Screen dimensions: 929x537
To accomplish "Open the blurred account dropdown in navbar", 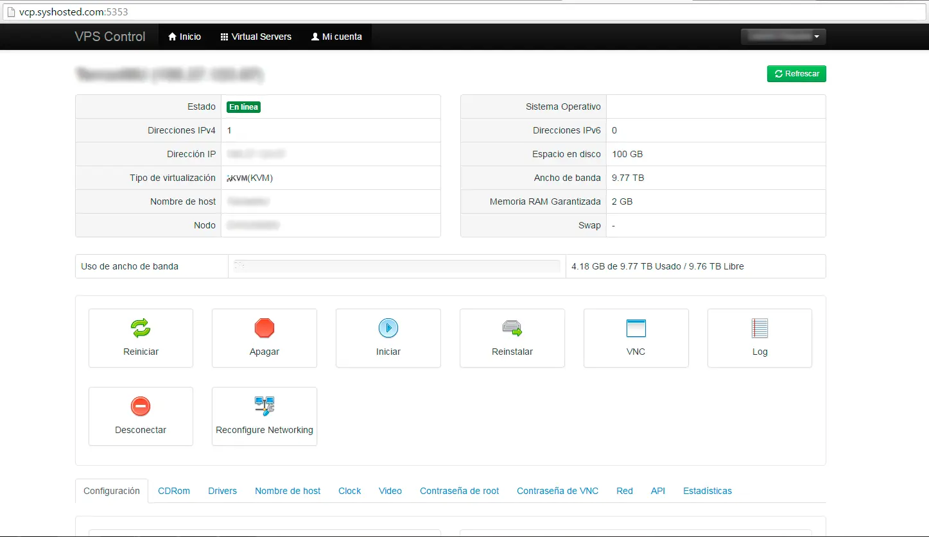I will (x=783, y=37).
